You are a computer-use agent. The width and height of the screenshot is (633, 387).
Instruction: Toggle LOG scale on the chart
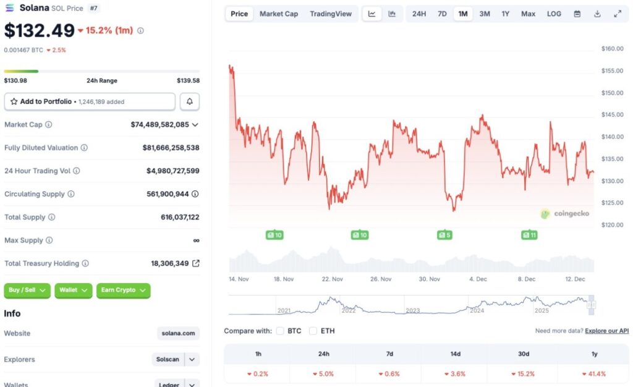[554, 14]
